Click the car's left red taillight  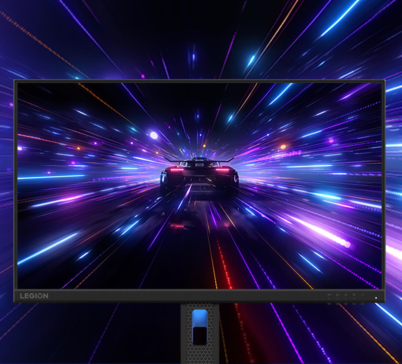coord(177,170)
